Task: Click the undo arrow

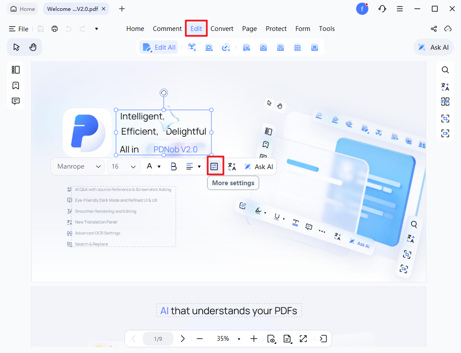Action: point(69,29)
